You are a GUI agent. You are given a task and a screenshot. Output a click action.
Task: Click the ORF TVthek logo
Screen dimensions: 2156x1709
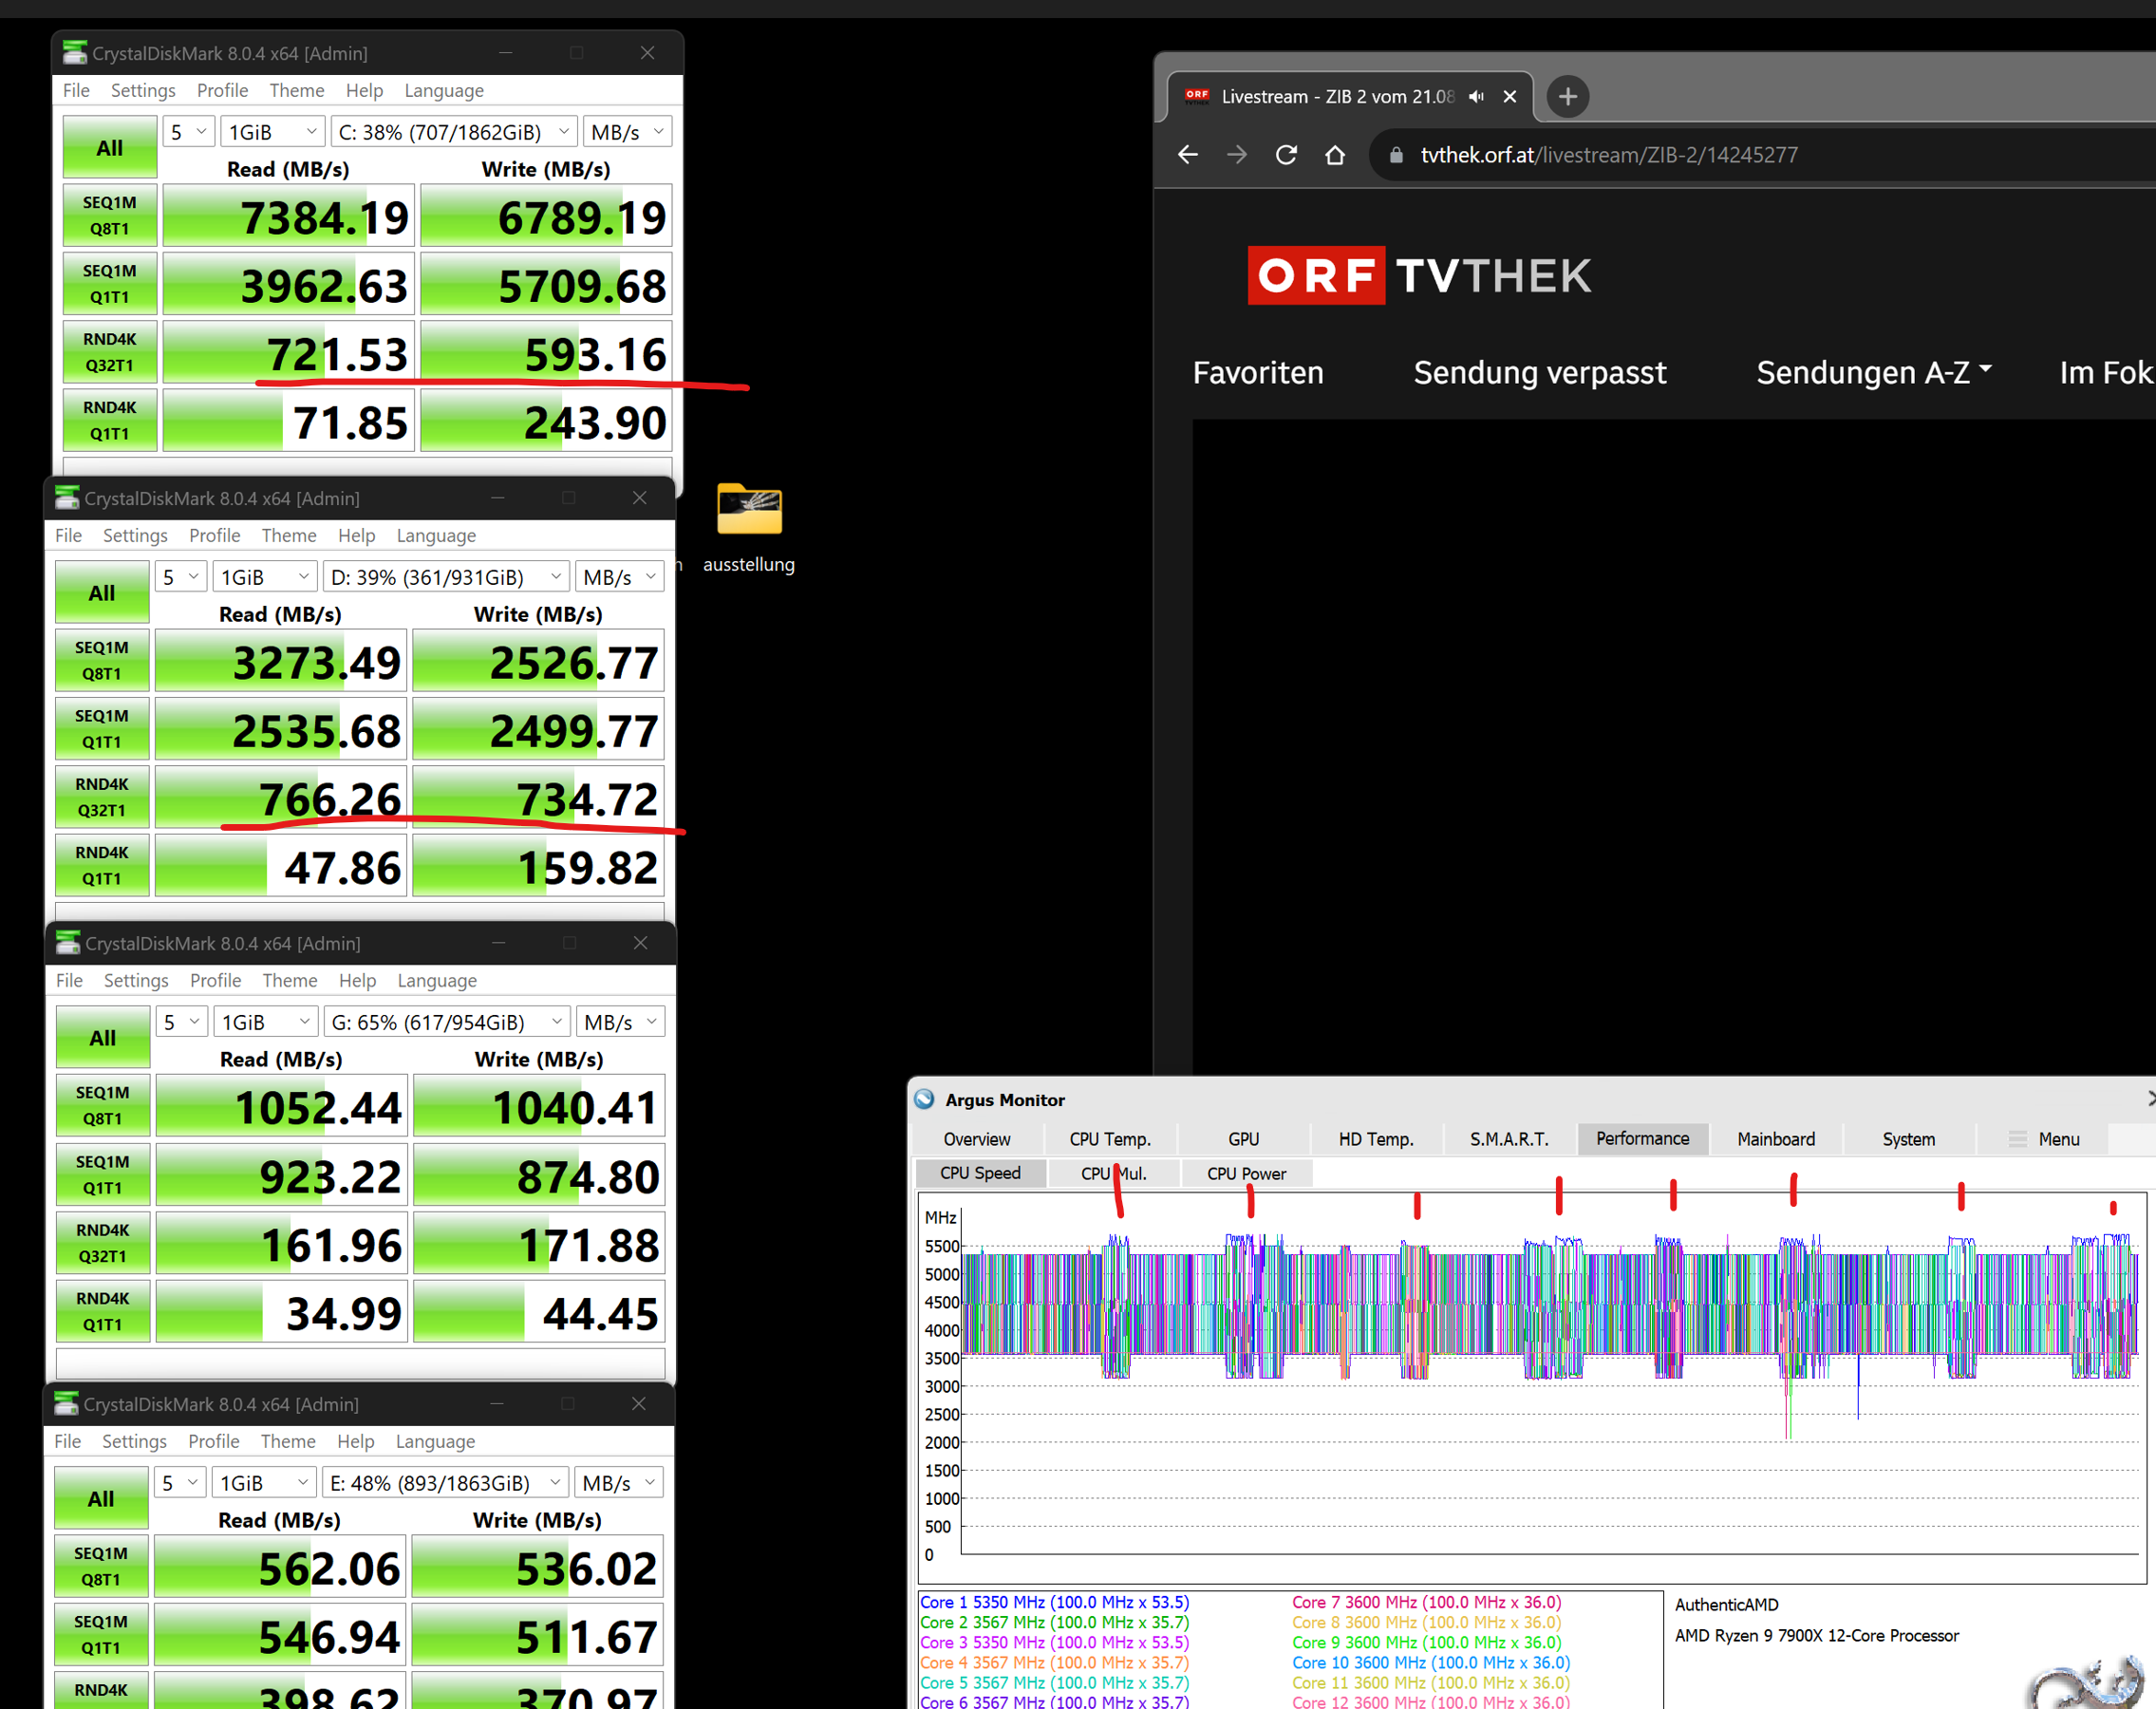[x=1418, y=276]
